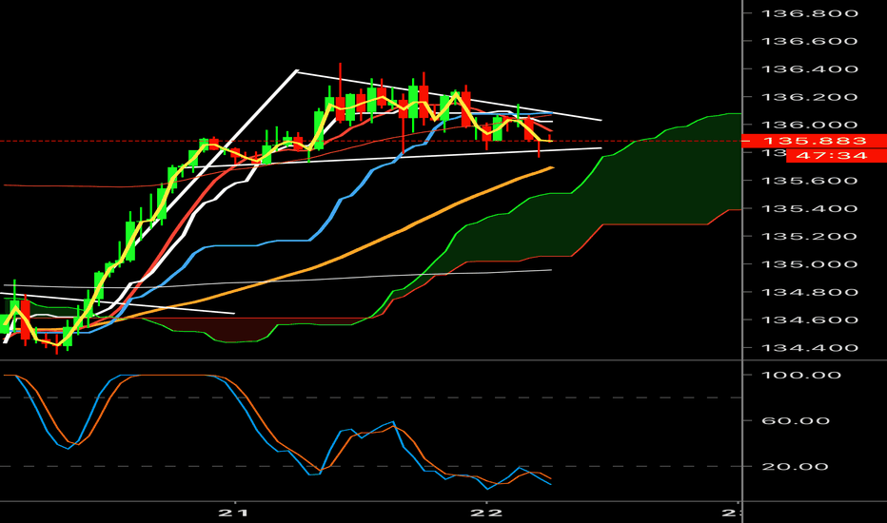Click the 135.200 price axis label
The height and width of the screenshot is (523, 887).
click(810, 237)
